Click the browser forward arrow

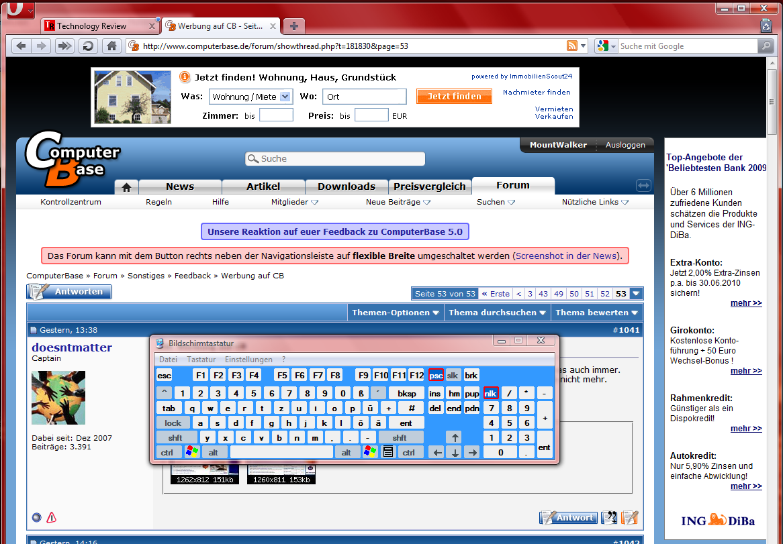pos(41,46)
